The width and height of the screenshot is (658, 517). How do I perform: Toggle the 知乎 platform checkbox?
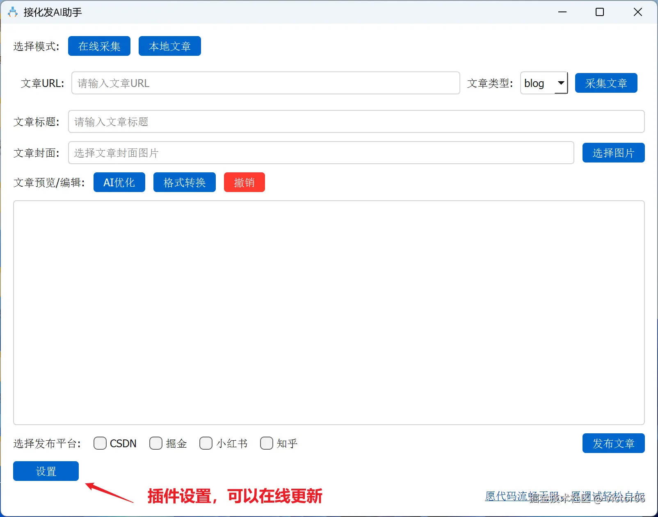pos(267,443)
